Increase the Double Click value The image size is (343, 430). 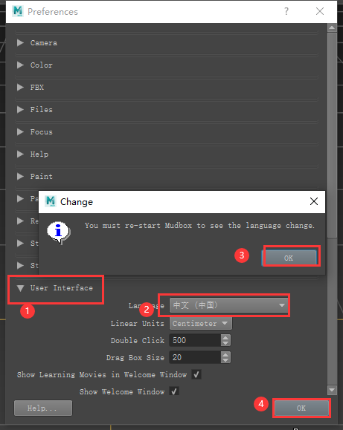225,338
